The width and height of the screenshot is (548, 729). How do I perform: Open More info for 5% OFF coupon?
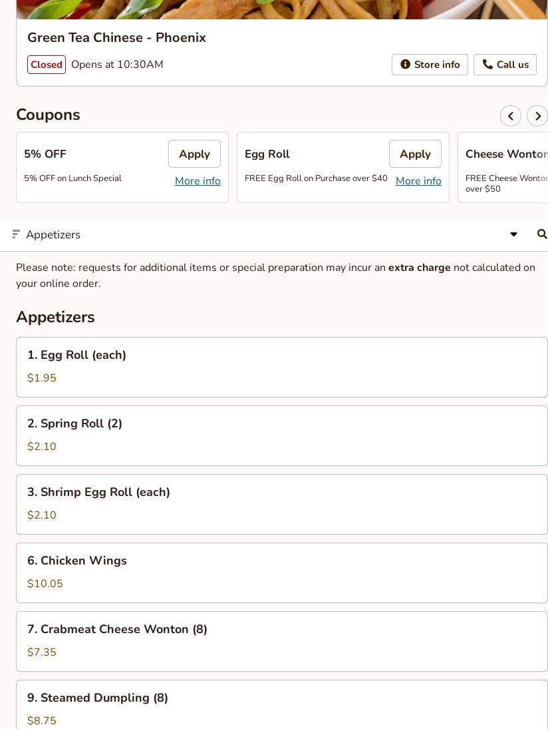(x=198, y=181)
